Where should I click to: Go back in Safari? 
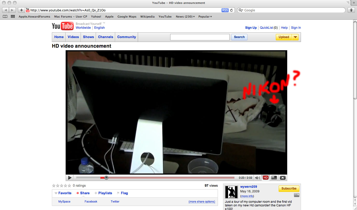pos(5,10)
